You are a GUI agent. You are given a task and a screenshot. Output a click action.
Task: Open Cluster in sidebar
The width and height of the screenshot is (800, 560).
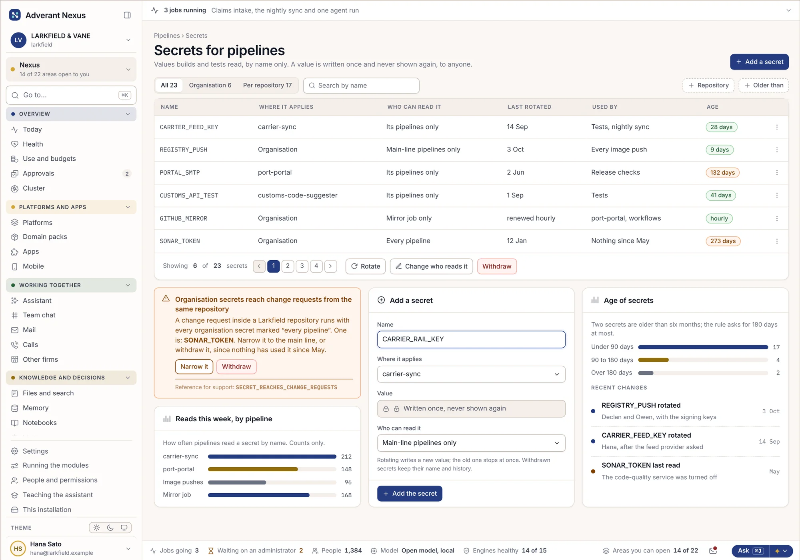coord(71,188)
